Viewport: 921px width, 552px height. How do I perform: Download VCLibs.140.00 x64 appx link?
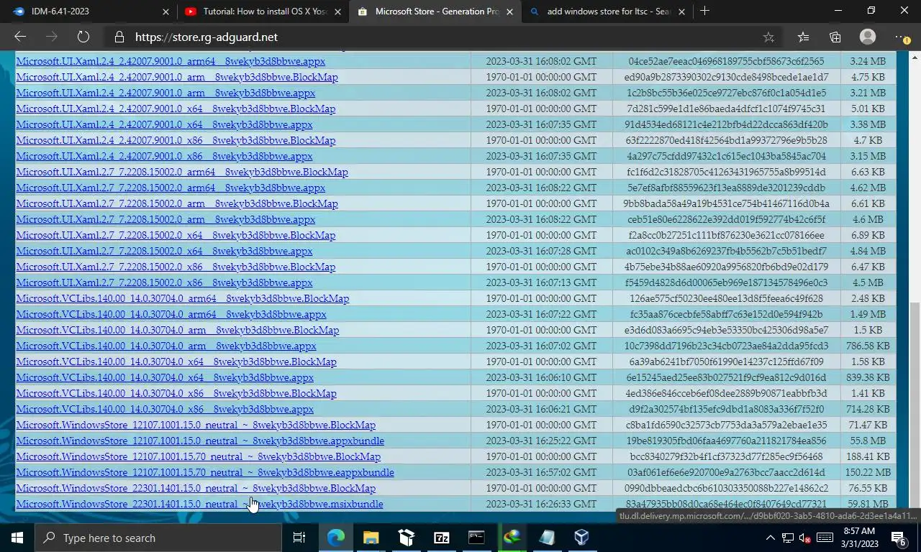pyautogui.click(x=165, y=377)
